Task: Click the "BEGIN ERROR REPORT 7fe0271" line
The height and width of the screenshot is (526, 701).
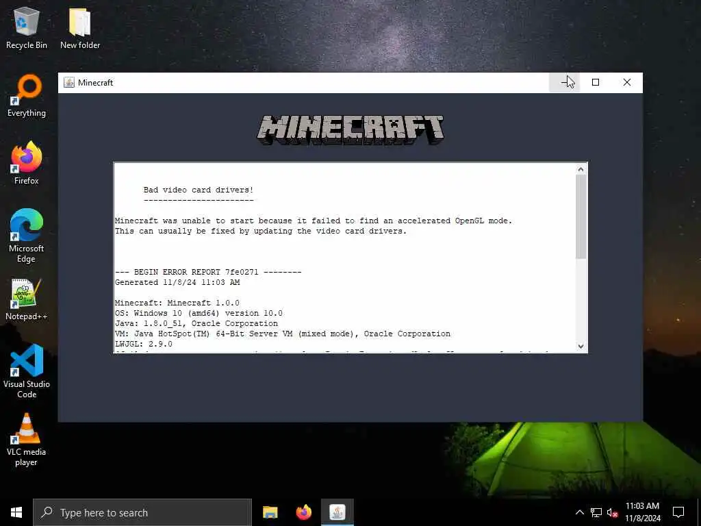Action: click(208, 272)
